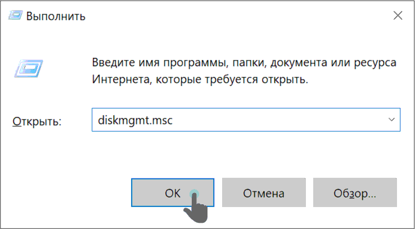Viewport: 415px width, 229px height.
Task: Expand the Открыть combo box history arrow
Action: pos(391,120)
